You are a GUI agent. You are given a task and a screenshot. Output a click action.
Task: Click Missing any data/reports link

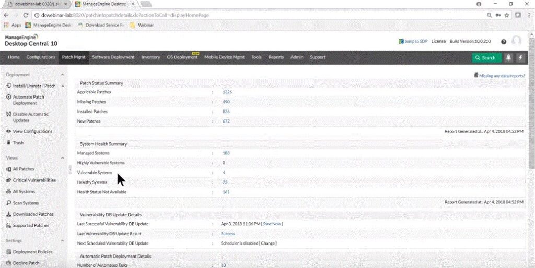coord(502,76)
